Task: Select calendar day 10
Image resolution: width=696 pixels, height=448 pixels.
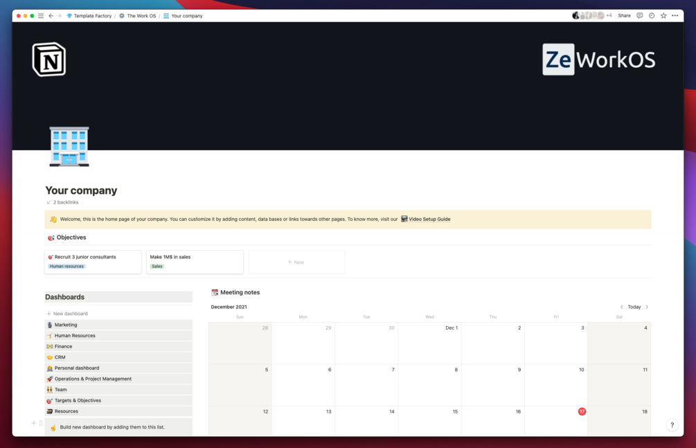Action: point(556,385)
